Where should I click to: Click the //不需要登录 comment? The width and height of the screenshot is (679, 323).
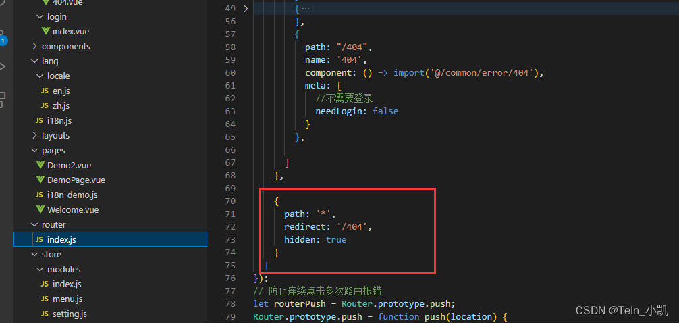344,99
